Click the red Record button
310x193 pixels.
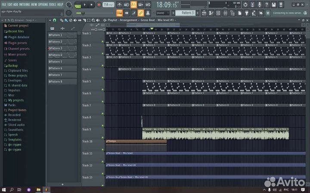[99, 5]
